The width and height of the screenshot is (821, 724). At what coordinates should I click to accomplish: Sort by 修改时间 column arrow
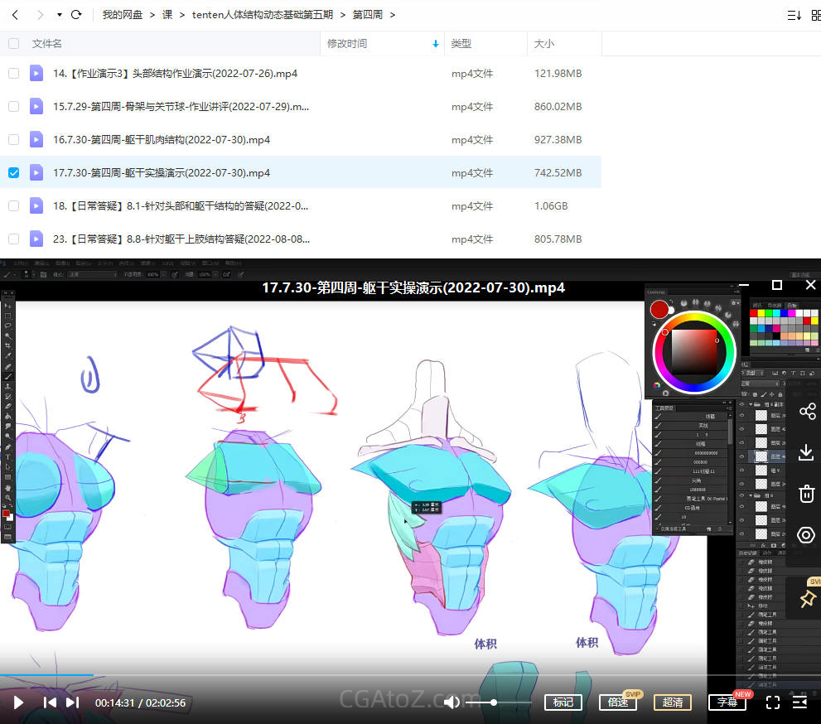pyautogui.click(x=436, y=44)
